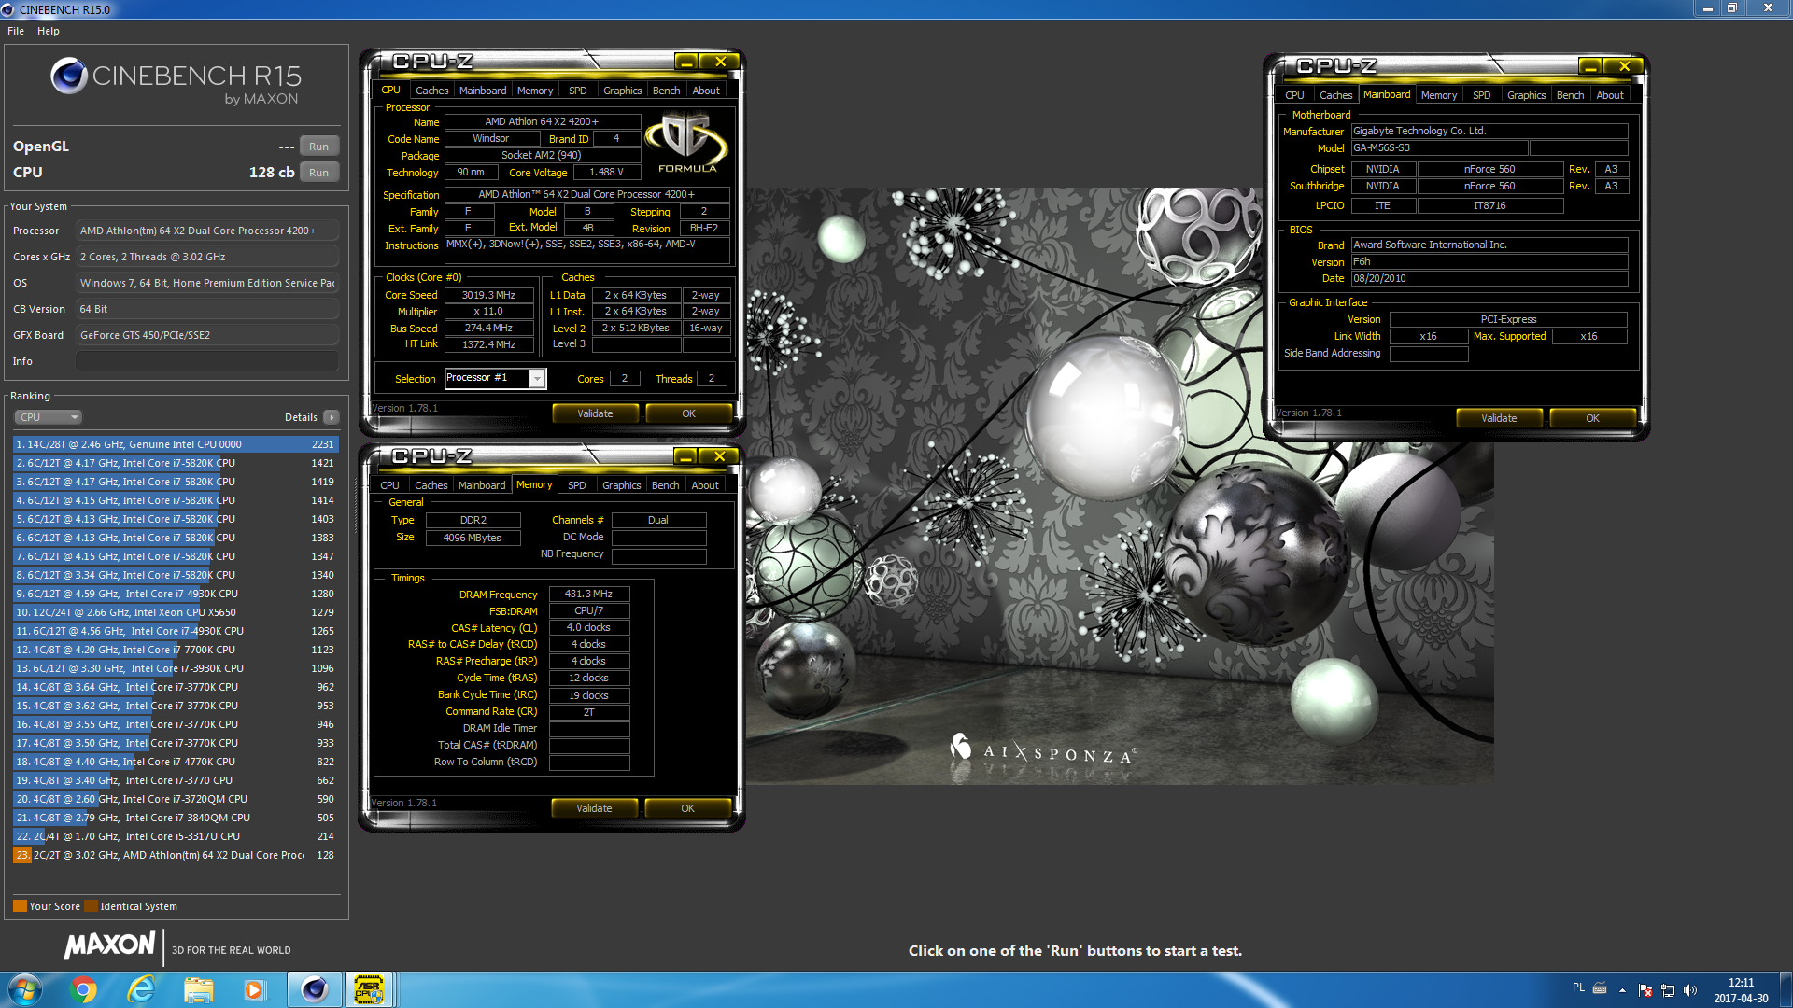
Task: Open Windows Explorer folder icon in taskbar
Action: click(x=198, y=989)
